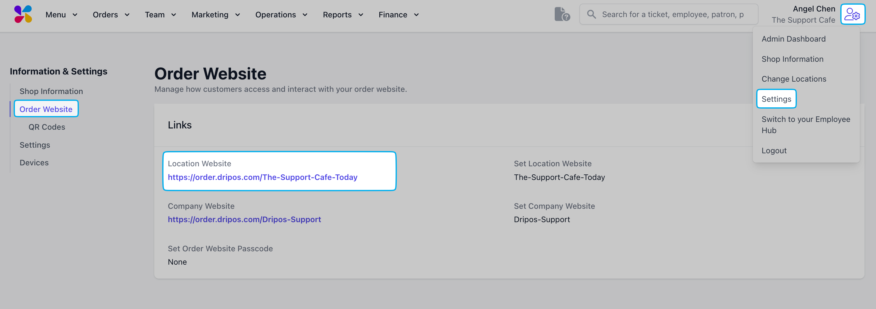Select Admin Dashboard in the profile menu
The image size is (876, 309).
coord(793,39)
